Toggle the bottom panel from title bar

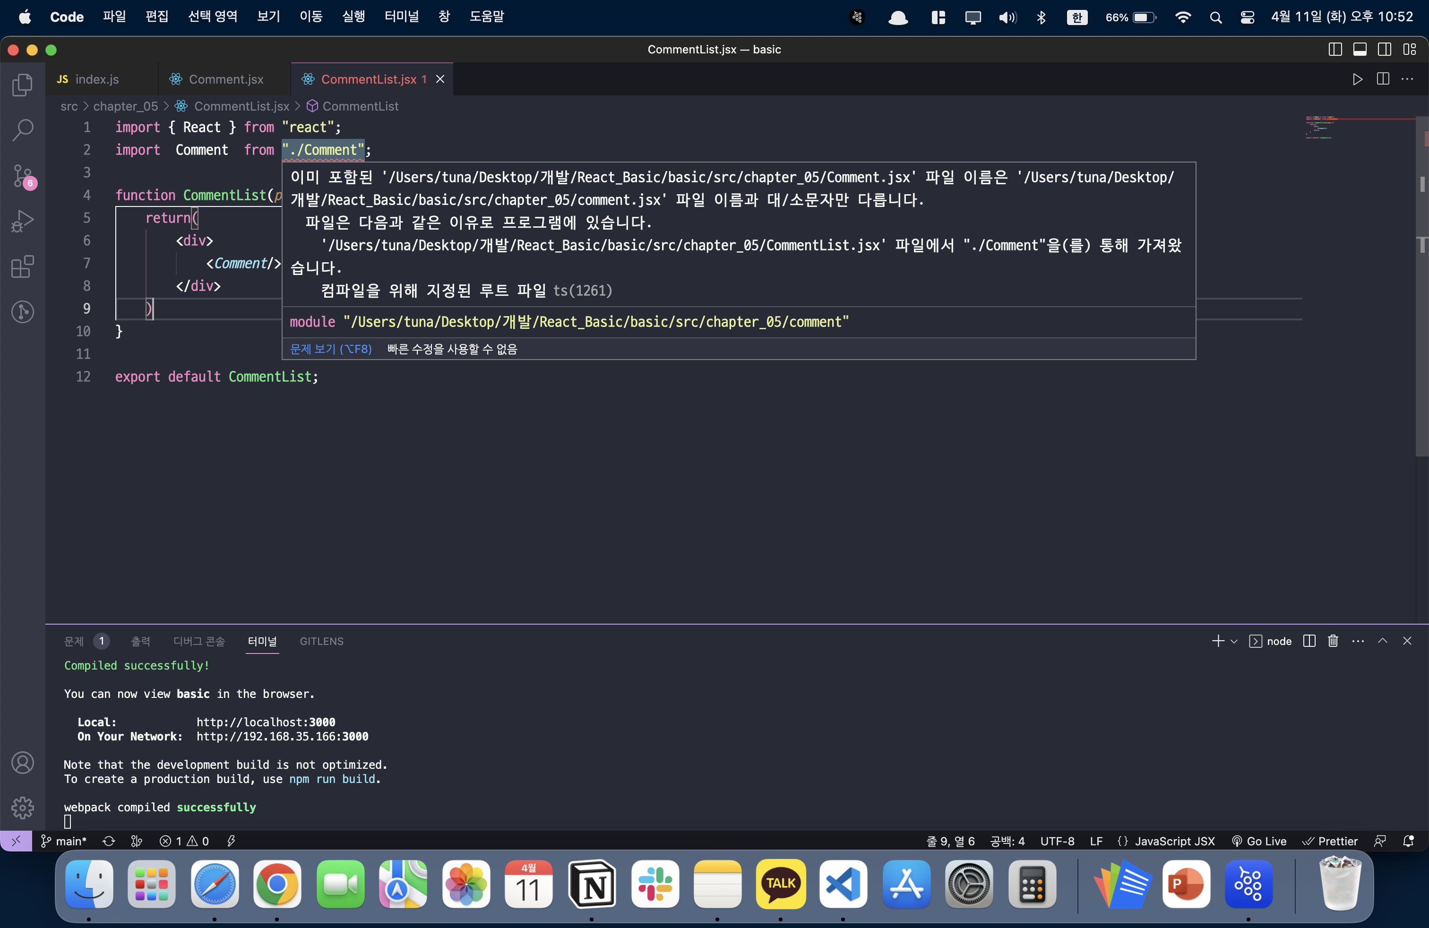[x=1360, y=49]
